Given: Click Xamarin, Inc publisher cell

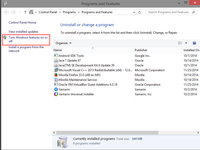Looking at the screenshot, I should pyautogui.click(x=143, y=94).
